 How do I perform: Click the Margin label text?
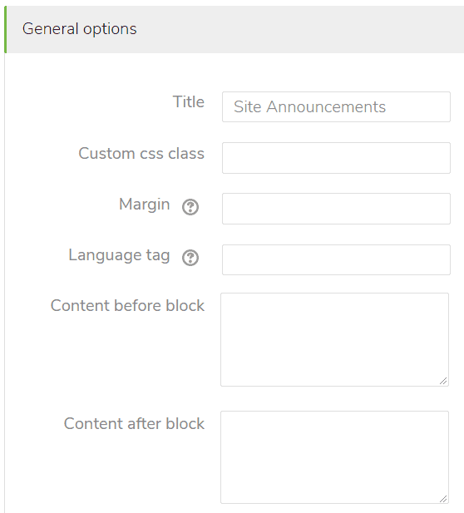pos(145,205)
